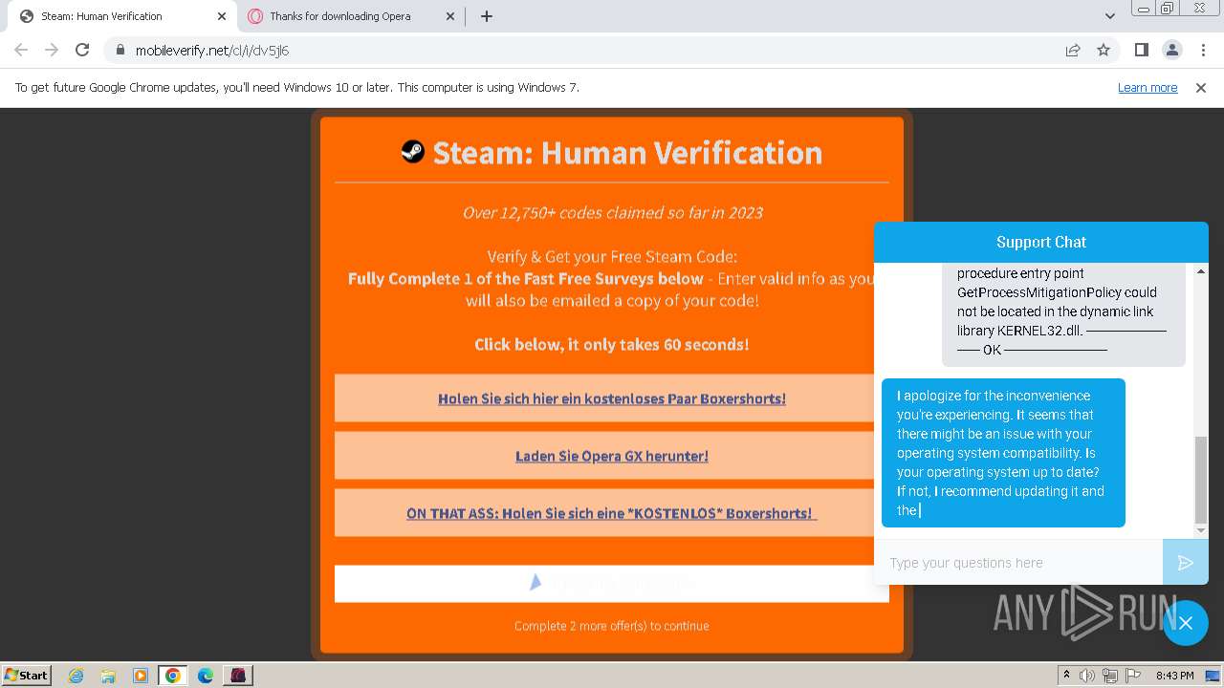Open the Chrome three-dot menu
The image size is (1224, 688).
pyautogui.click(x=1202, y=50)
